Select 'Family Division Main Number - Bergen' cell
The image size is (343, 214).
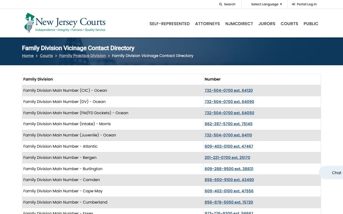pos(113,158)
